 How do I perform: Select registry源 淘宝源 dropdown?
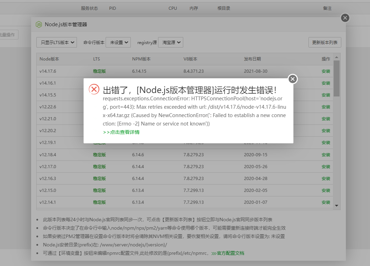click(x=171, y=42)
